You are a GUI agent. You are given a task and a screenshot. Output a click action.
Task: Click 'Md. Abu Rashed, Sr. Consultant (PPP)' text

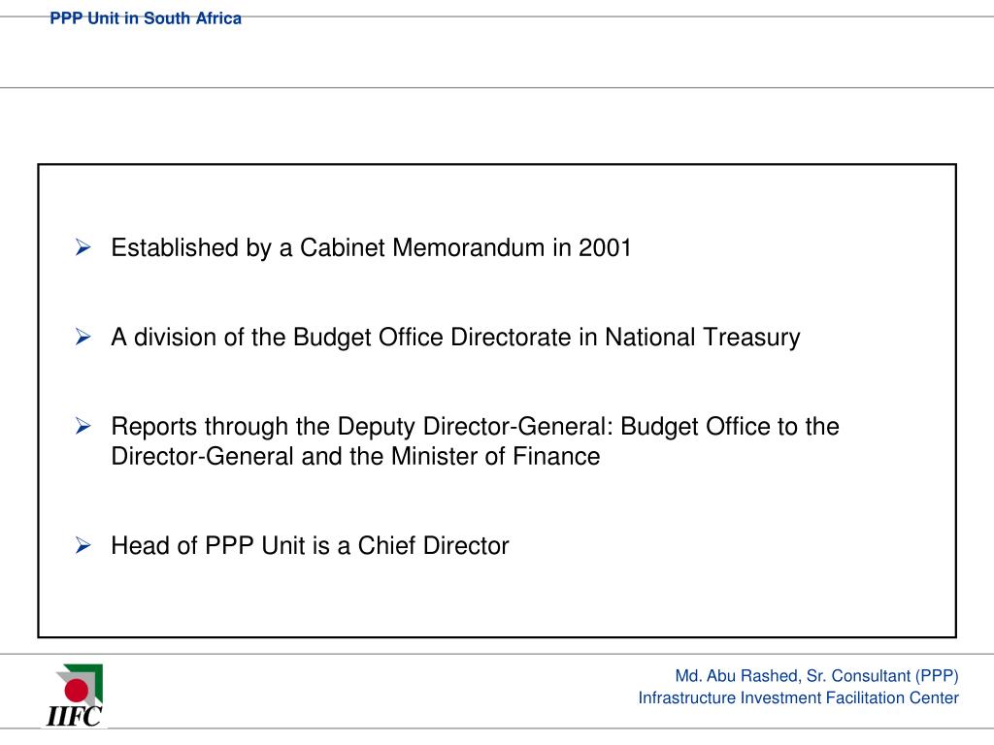click(x=816, y=676)
